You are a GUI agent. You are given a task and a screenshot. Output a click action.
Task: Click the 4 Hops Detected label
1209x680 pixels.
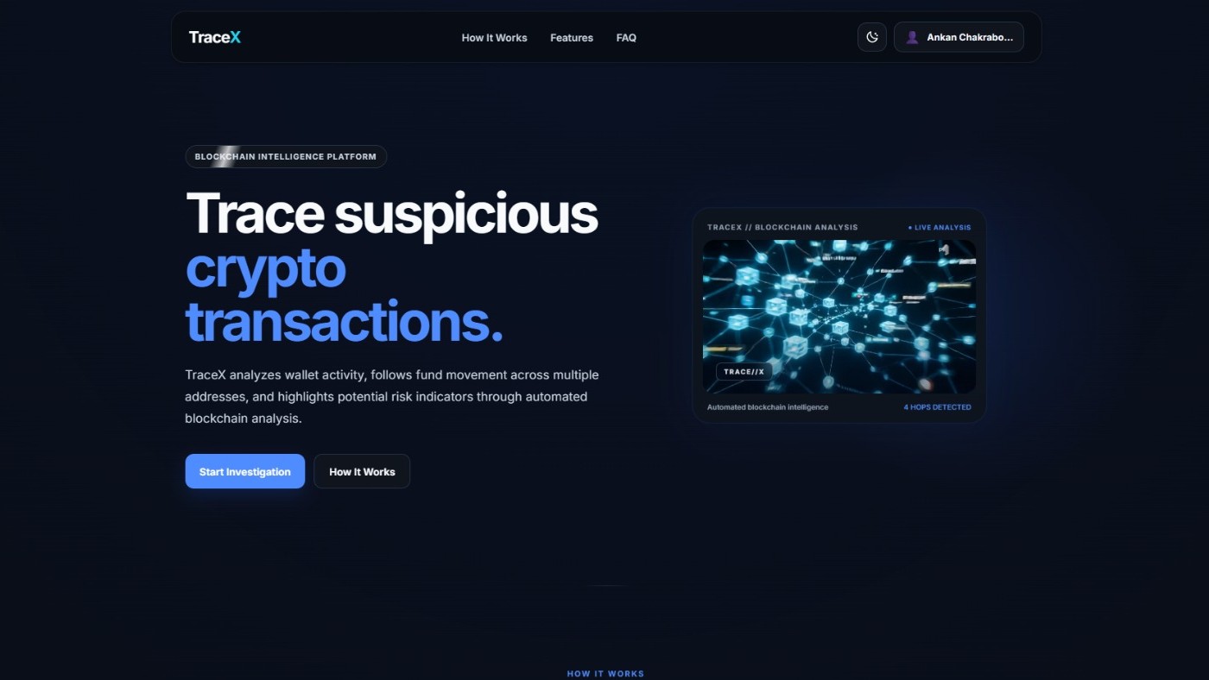tap(937, 407)
